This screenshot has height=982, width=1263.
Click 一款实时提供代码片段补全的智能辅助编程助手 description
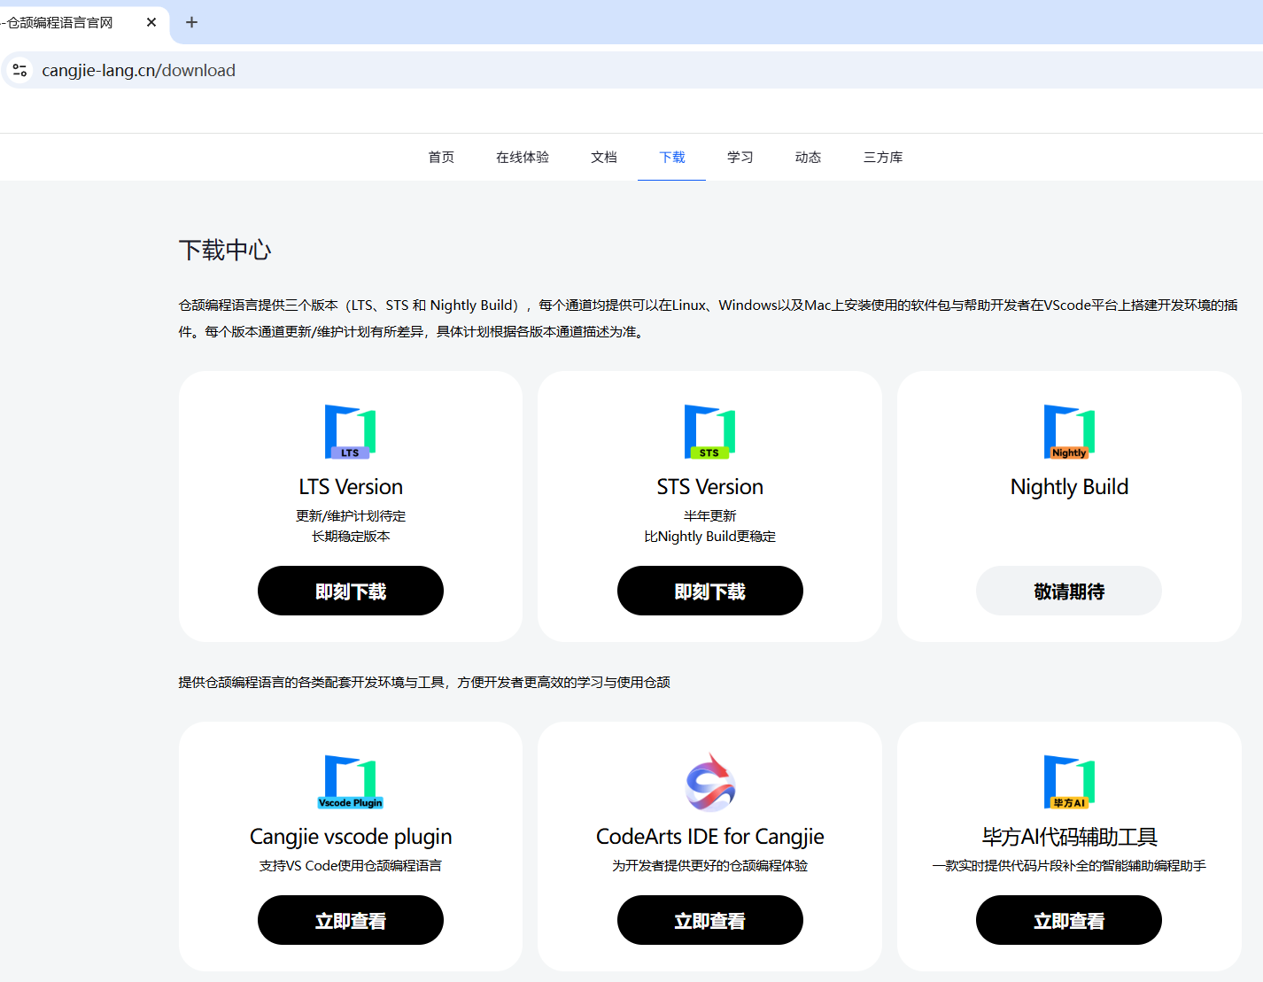(x=1069, y=865)
